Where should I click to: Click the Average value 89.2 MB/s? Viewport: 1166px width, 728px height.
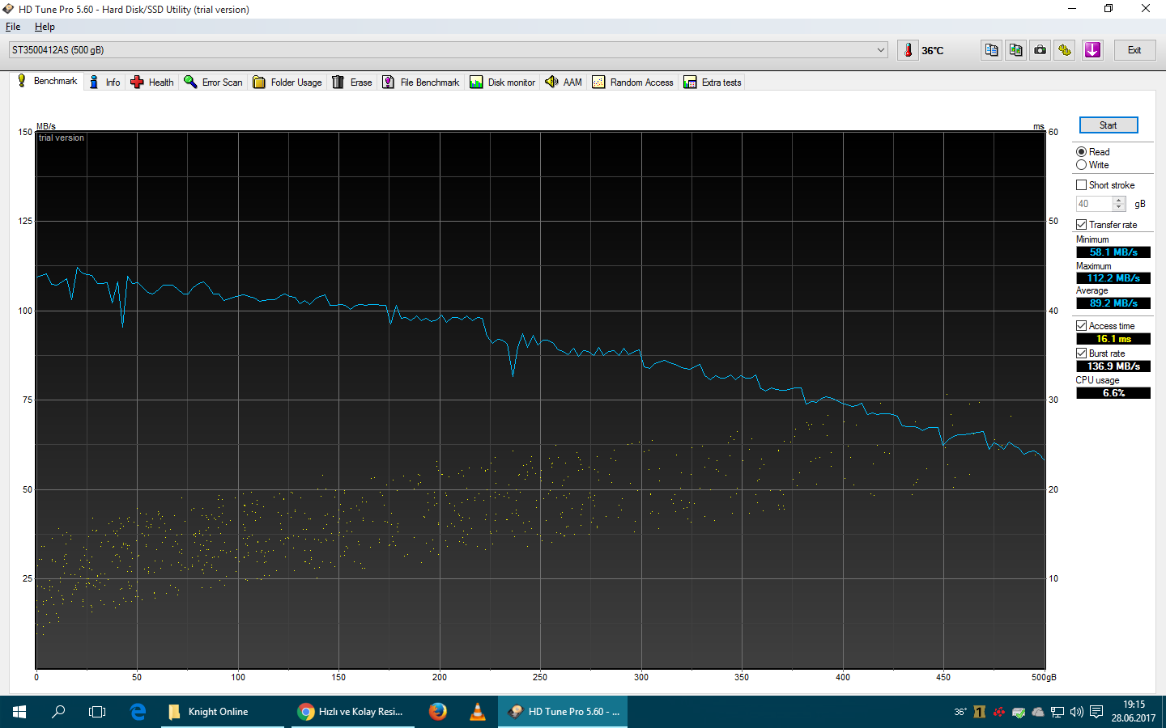tap(1113, 303)
